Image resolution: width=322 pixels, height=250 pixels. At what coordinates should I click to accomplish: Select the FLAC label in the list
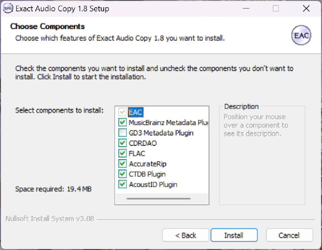coord(136,153)
